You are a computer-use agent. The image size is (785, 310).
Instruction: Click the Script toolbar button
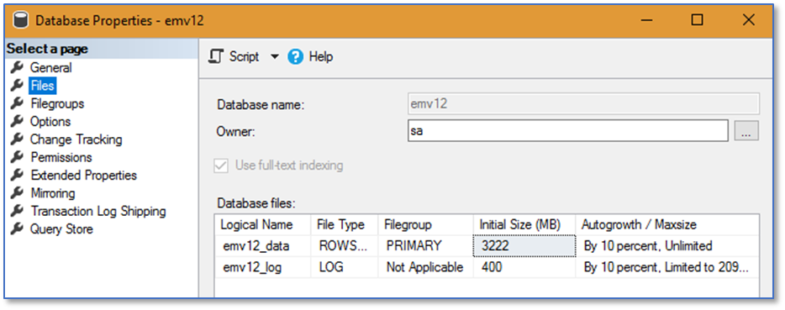(234, 57)
